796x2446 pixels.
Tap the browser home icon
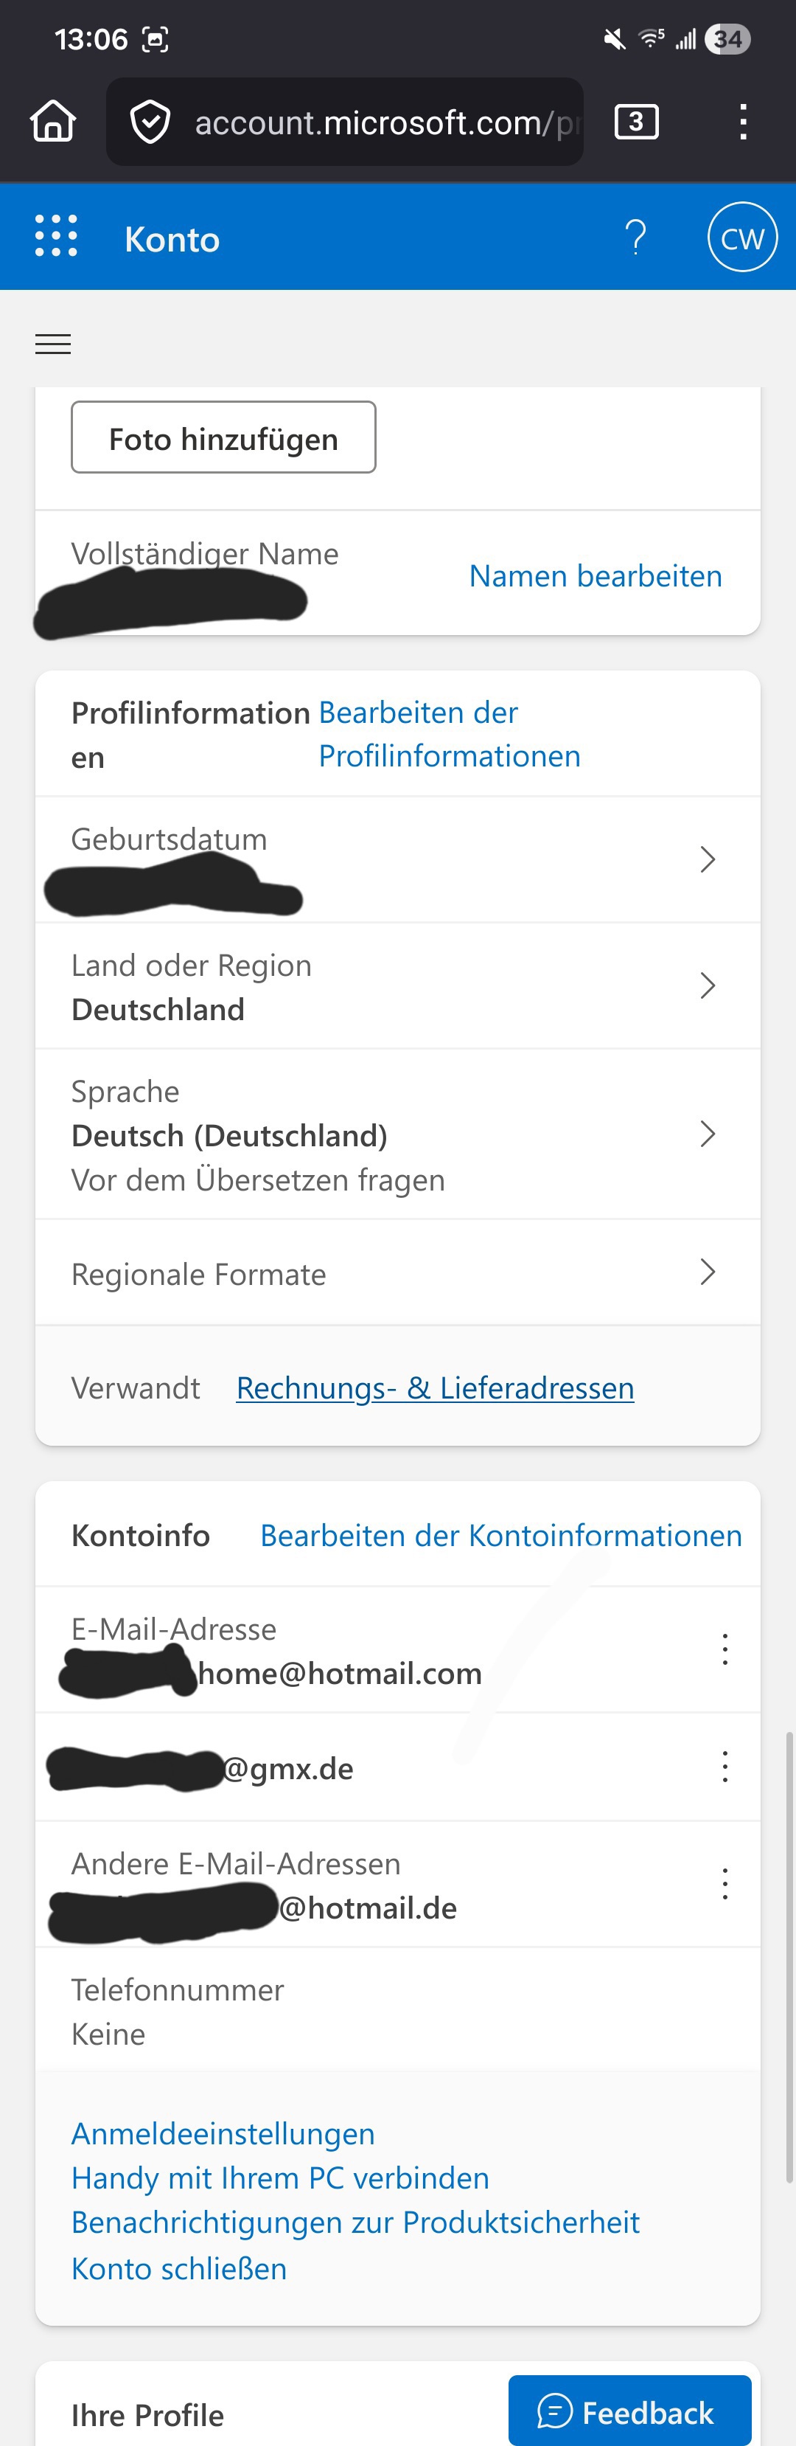(53, 122)
